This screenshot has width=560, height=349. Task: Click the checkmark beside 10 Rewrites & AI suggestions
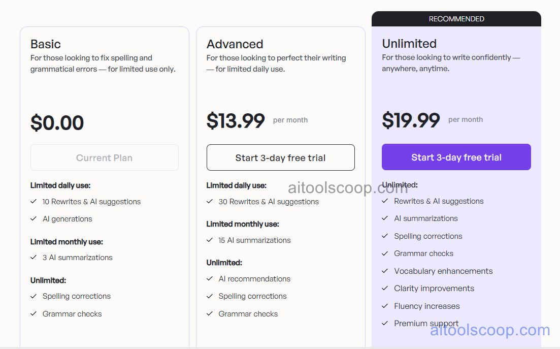34,202
